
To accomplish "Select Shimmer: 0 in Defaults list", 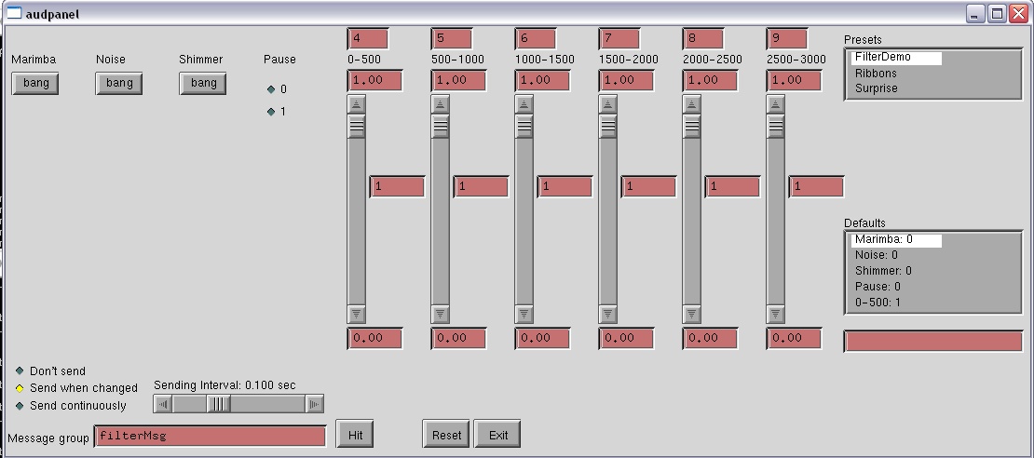I will (x=882, y=271).
